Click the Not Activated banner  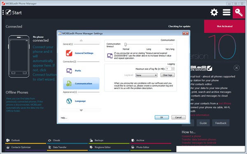[225, 26]
